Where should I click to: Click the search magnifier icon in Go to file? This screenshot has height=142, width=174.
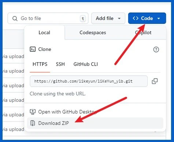[15, 19]
